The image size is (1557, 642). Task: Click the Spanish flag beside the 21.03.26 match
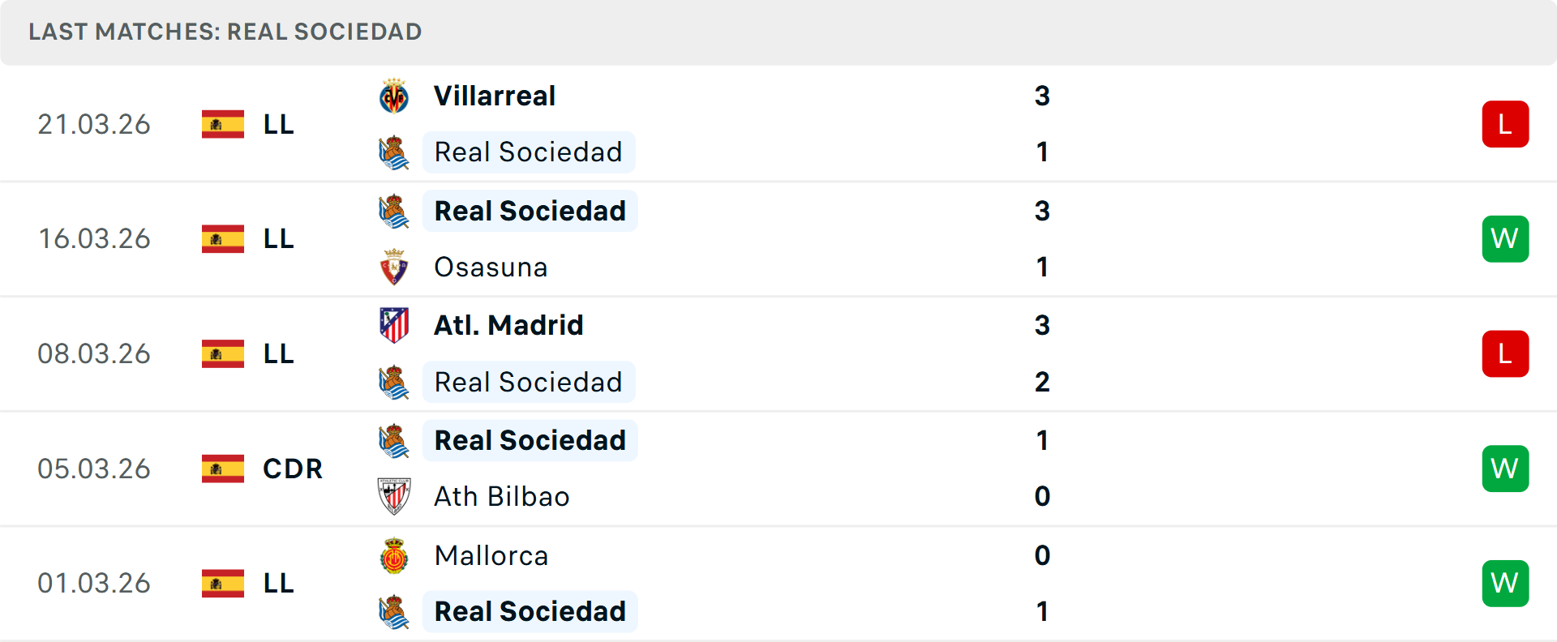(222, 123)
